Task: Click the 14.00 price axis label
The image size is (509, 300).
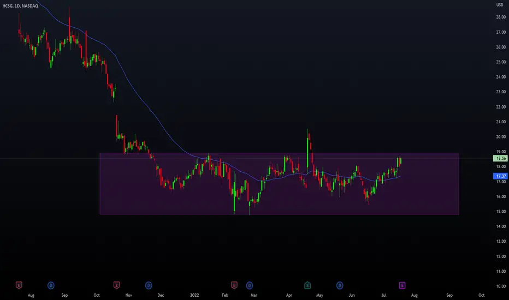Action: (501, 226)
